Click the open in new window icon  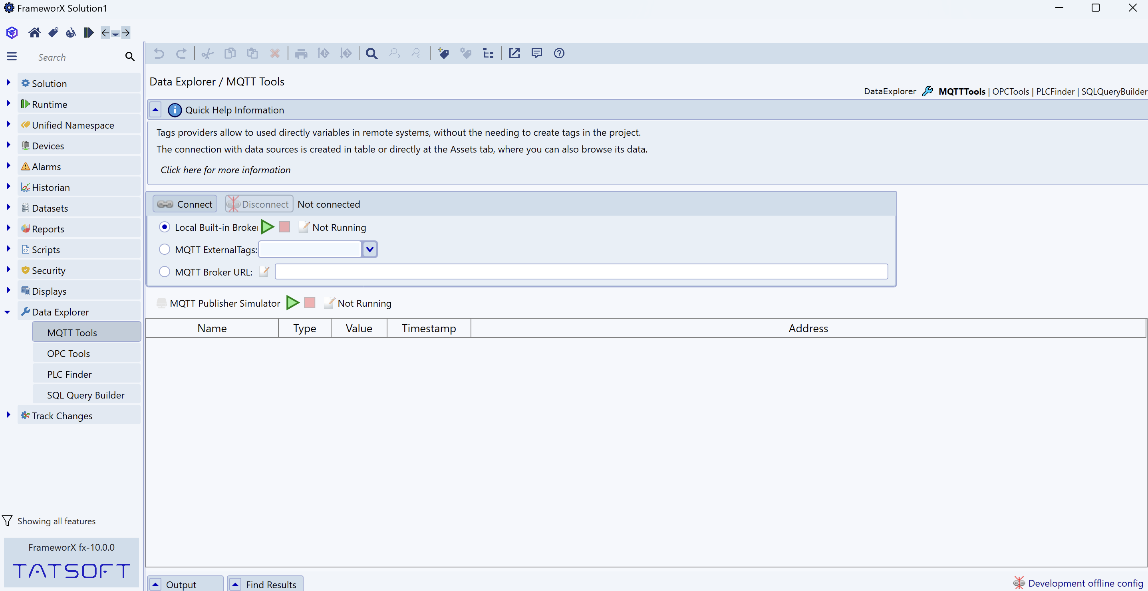[514, 54]
